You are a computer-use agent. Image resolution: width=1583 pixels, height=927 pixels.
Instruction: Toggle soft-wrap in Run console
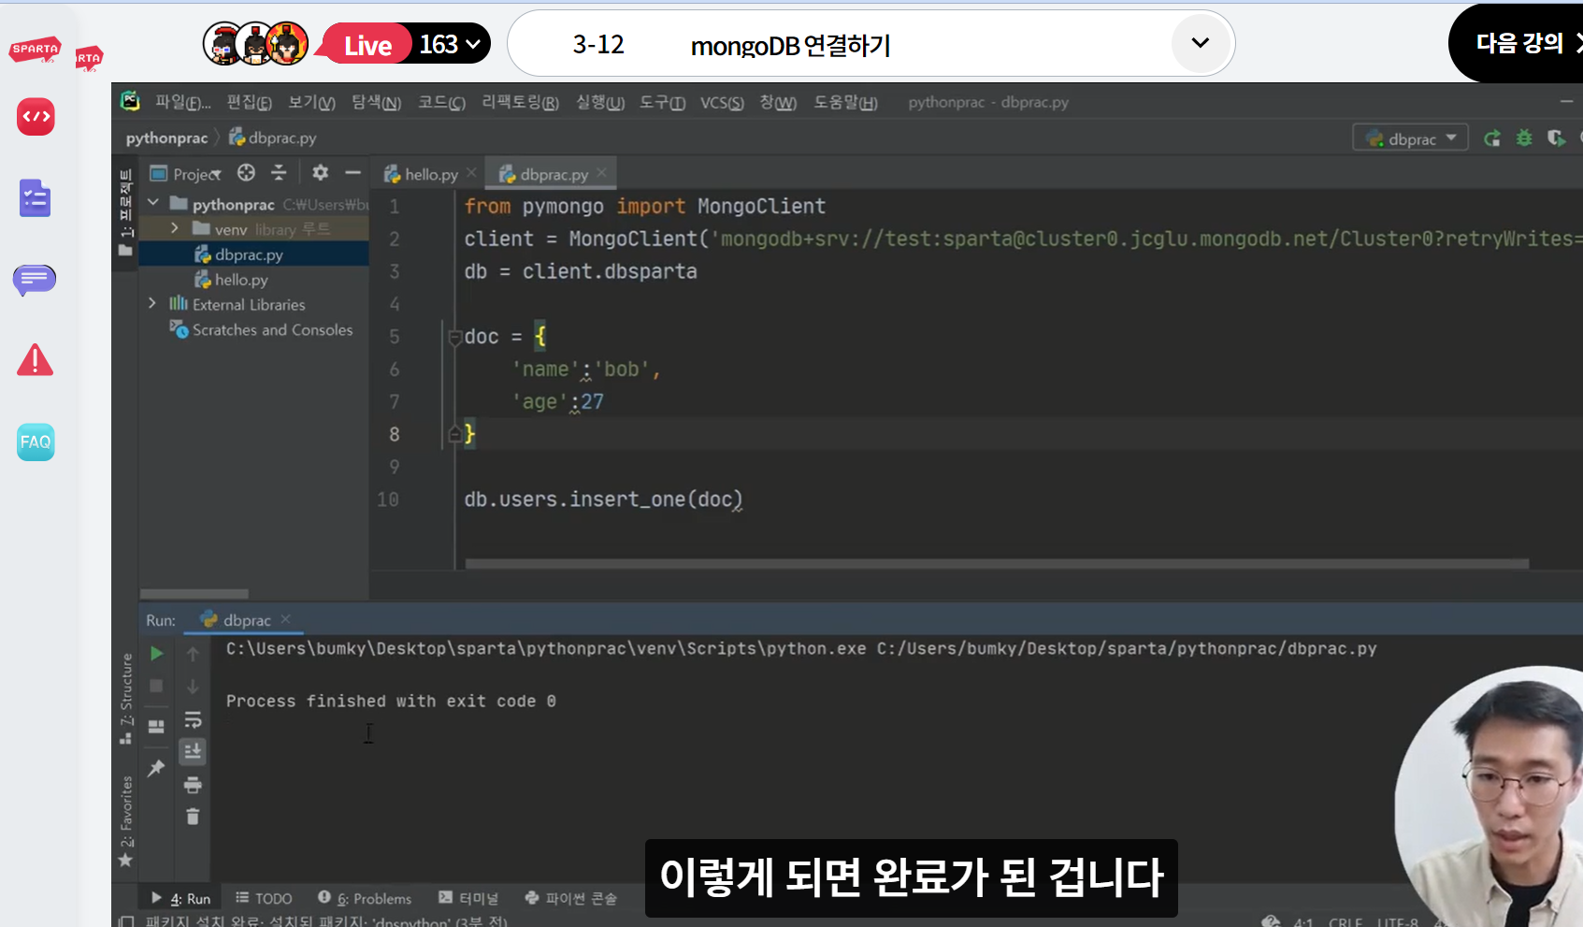tap(193, 719)
